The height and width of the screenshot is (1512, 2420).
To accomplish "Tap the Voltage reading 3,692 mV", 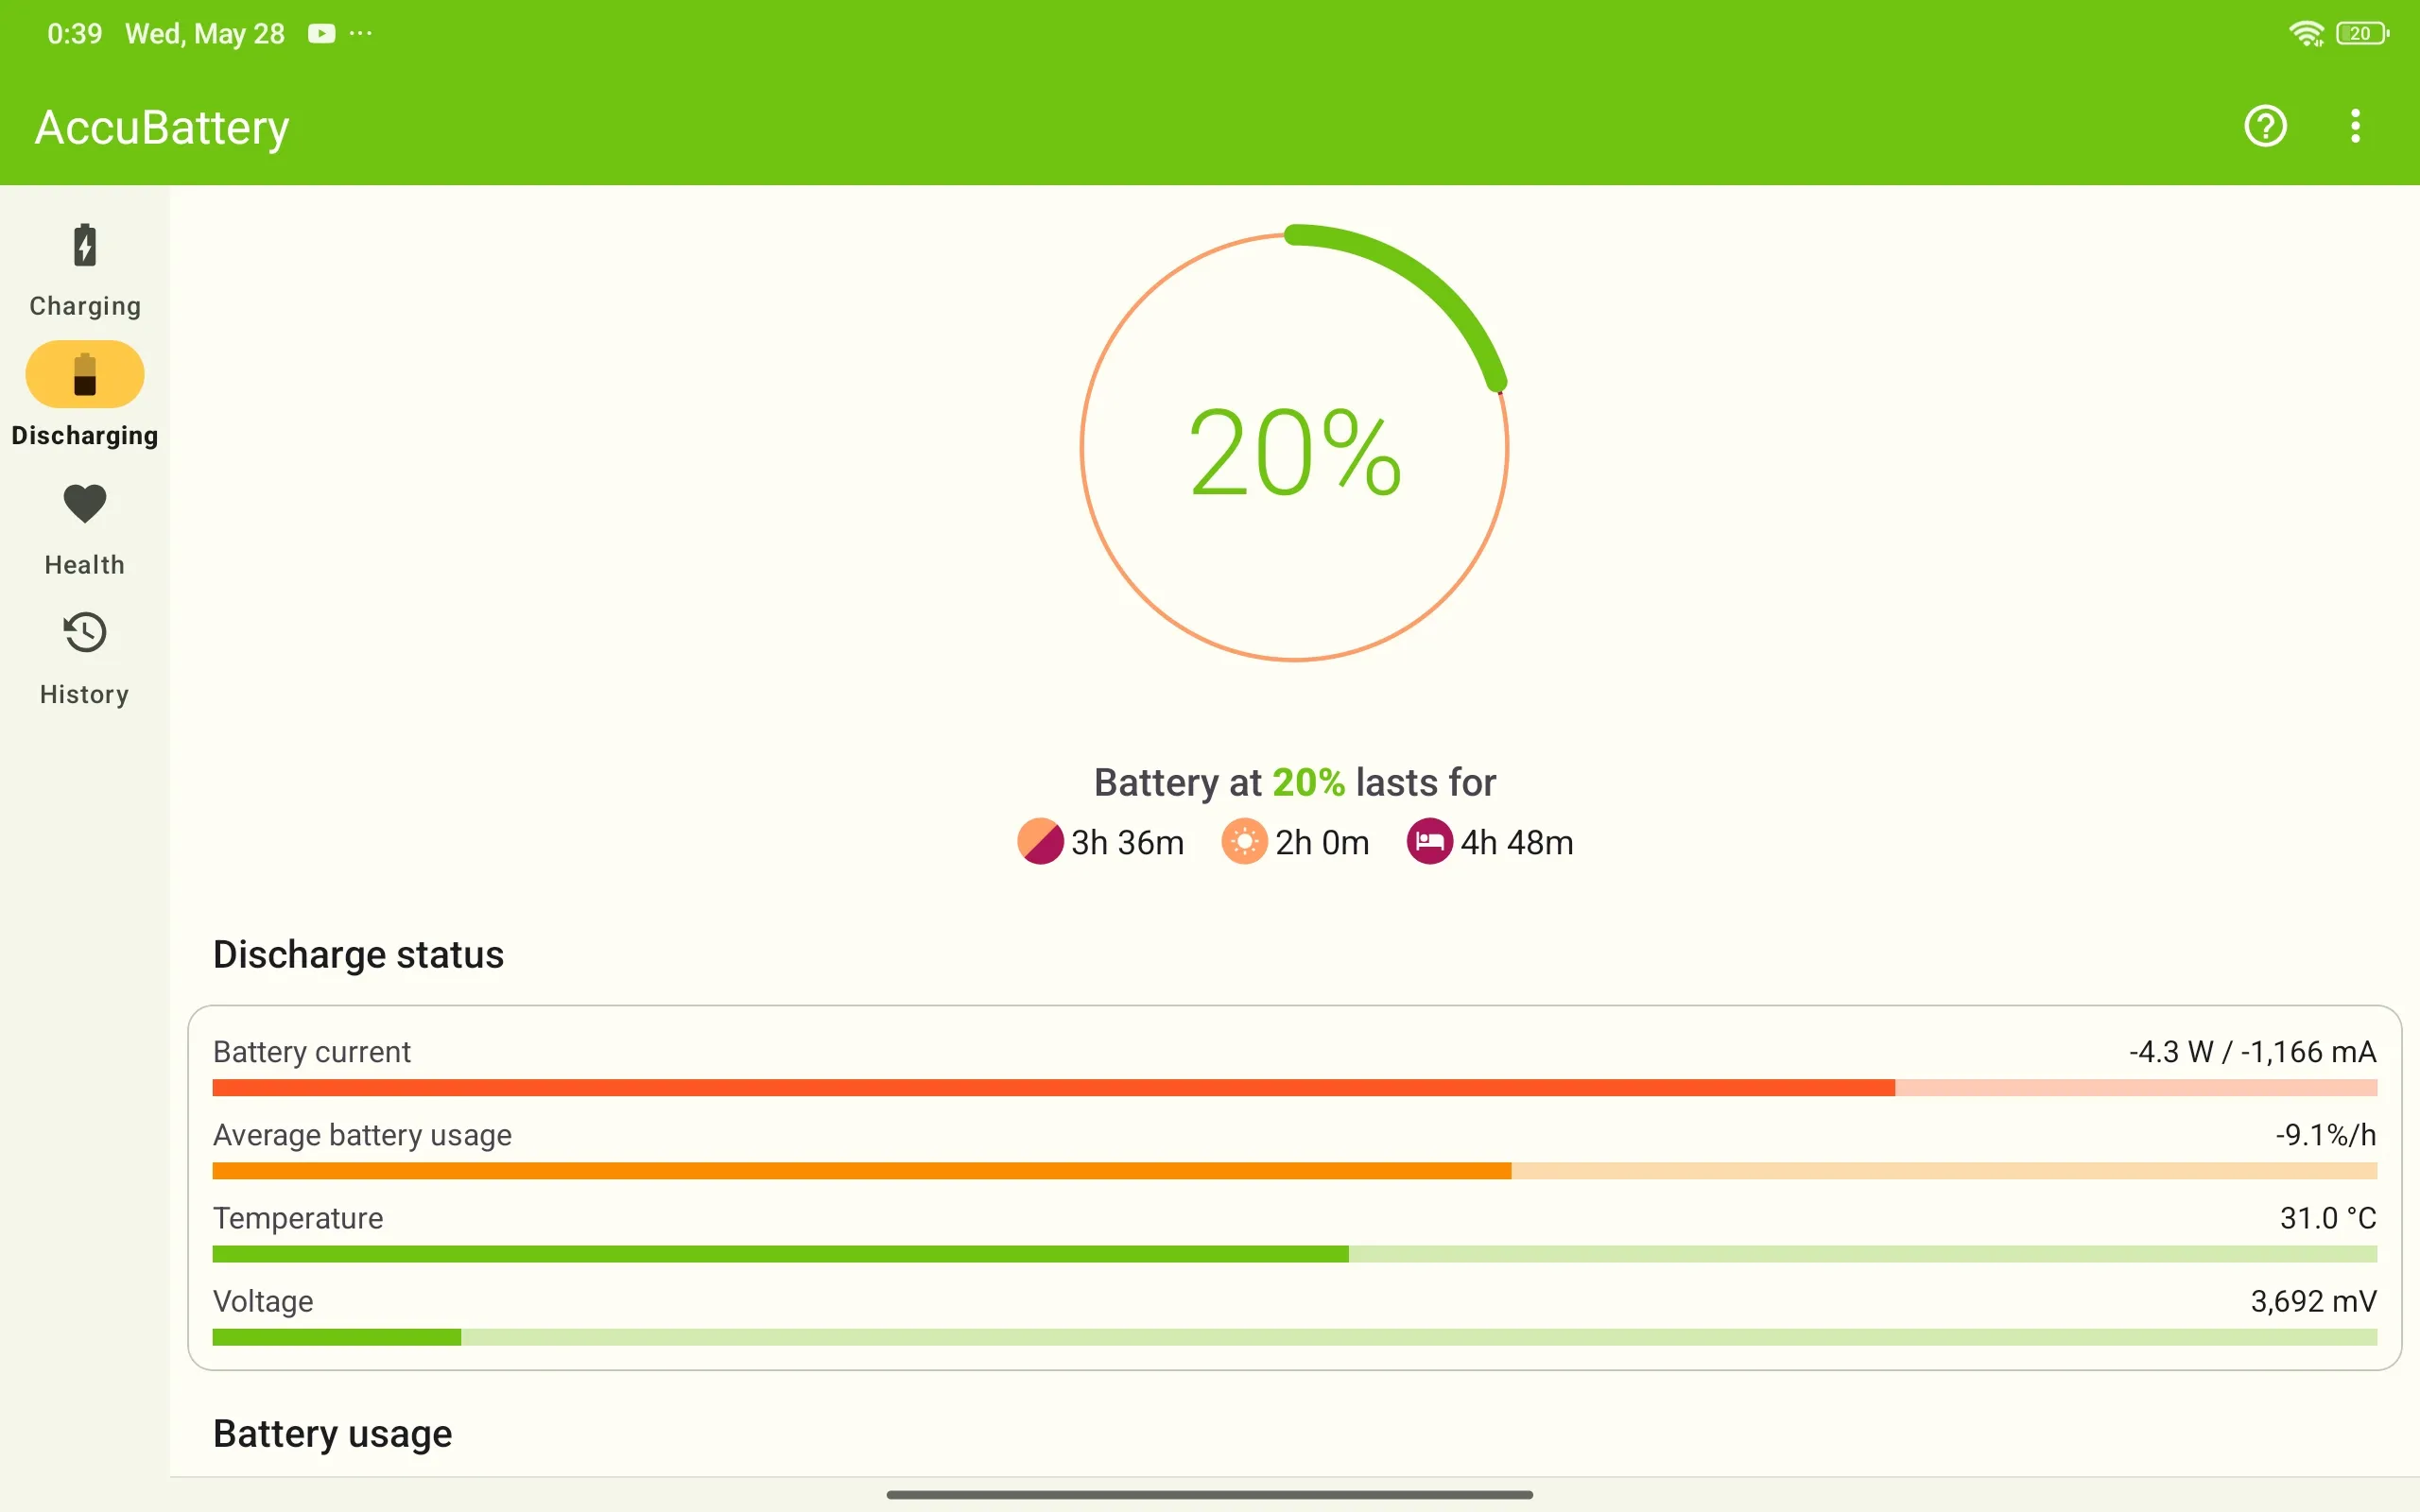I will 2313,1301.
